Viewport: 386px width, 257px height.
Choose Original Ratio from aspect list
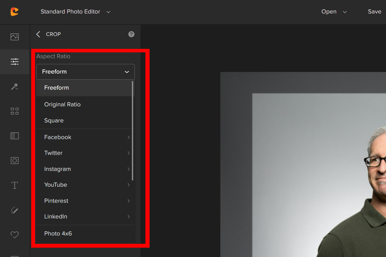pyautogui.click(x=62, y=104)
